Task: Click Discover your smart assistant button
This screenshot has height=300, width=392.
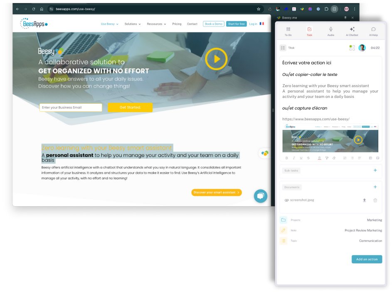Action: [x=217, y=193]
